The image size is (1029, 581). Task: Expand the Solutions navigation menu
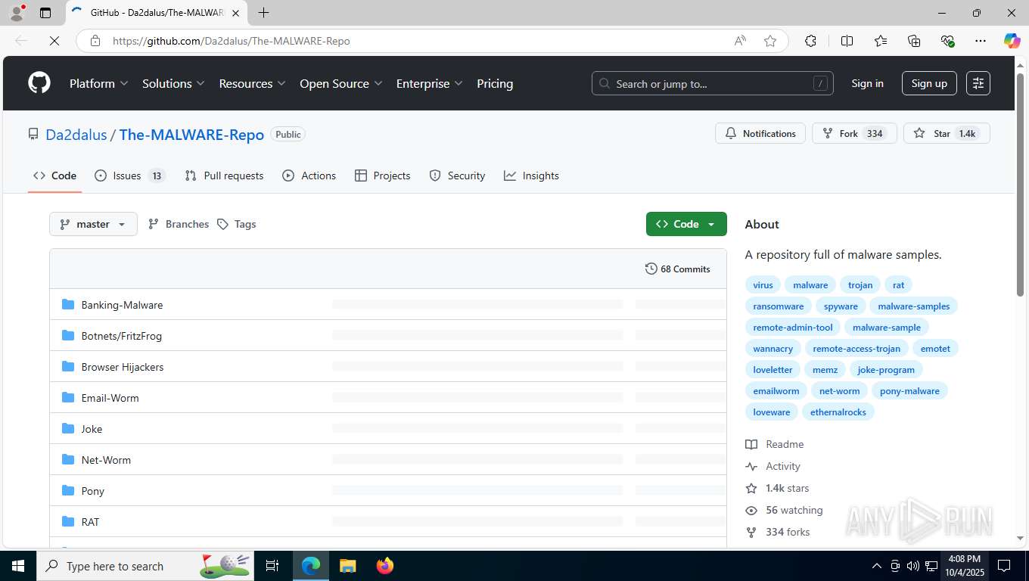173,83
